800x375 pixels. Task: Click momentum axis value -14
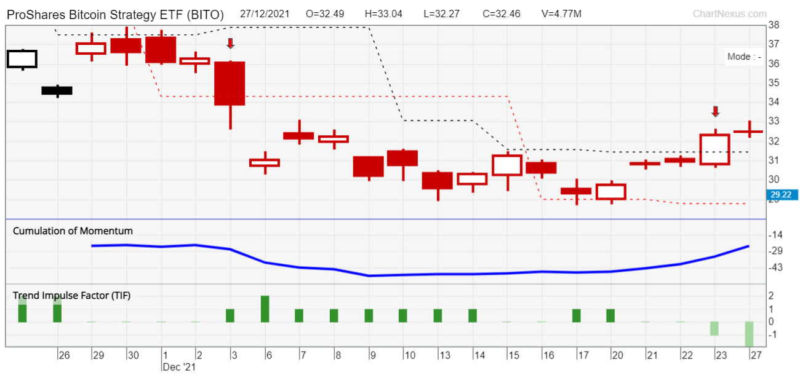coord(776,235)
